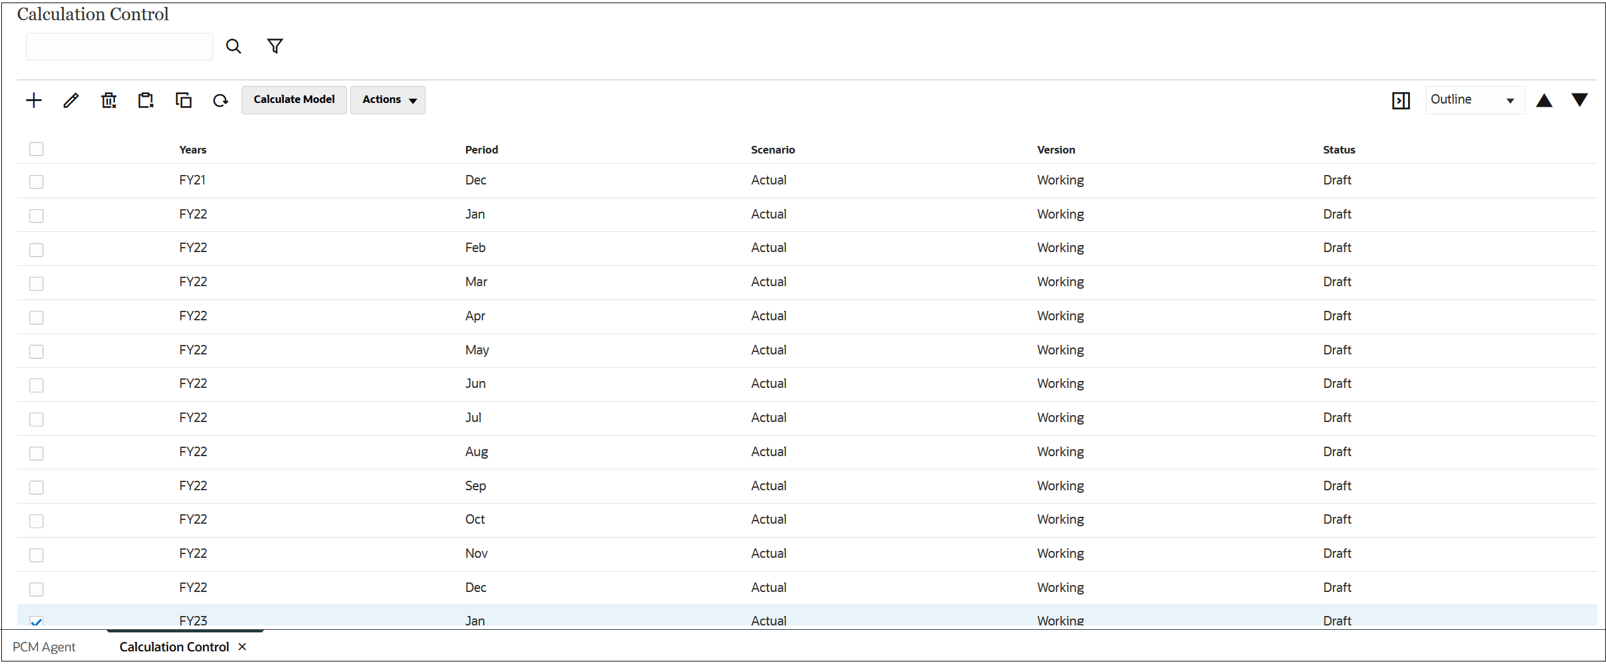Click the clear clipboard icon
The width and height of the screenshot is (1606, 664).
click(145, 100)
